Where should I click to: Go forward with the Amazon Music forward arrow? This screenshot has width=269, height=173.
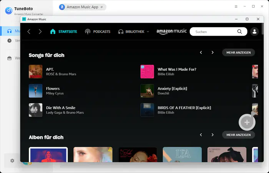40,32
